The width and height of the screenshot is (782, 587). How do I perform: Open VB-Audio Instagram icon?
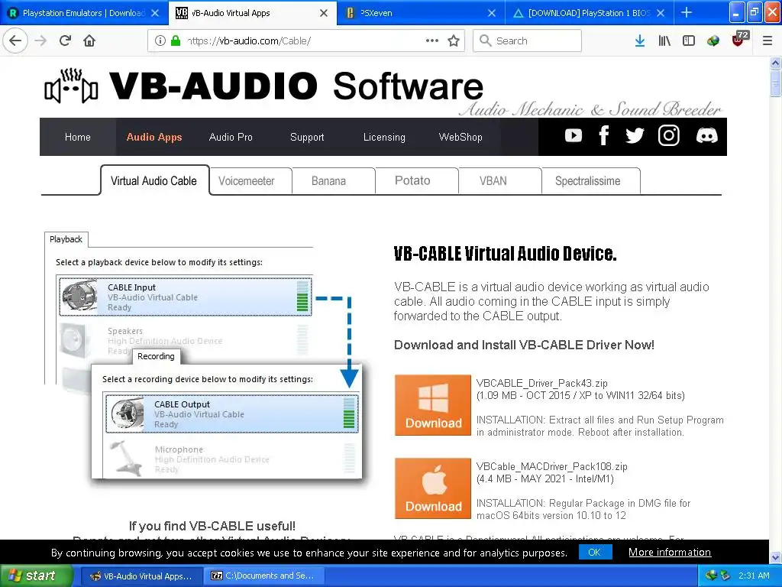pos(668,135)
